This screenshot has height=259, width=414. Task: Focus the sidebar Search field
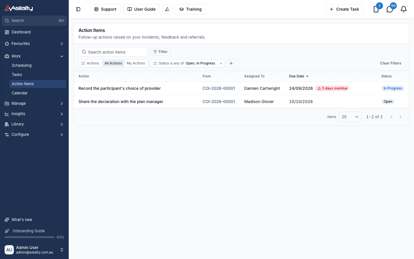point(34,21)
